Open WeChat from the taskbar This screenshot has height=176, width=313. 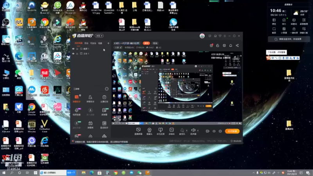(139, 173)
